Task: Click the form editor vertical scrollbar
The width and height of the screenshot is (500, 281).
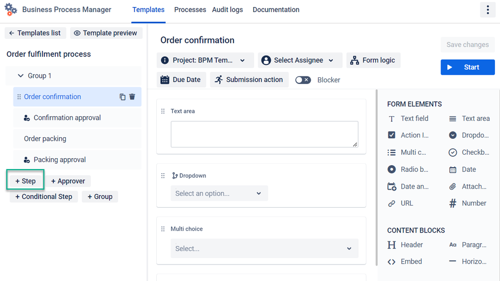Action: coord(376,177)
